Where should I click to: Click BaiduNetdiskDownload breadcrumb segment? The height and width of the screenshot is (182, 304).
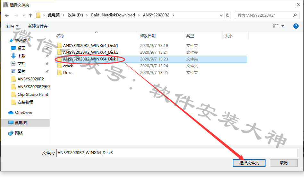(x=113, y=15)
